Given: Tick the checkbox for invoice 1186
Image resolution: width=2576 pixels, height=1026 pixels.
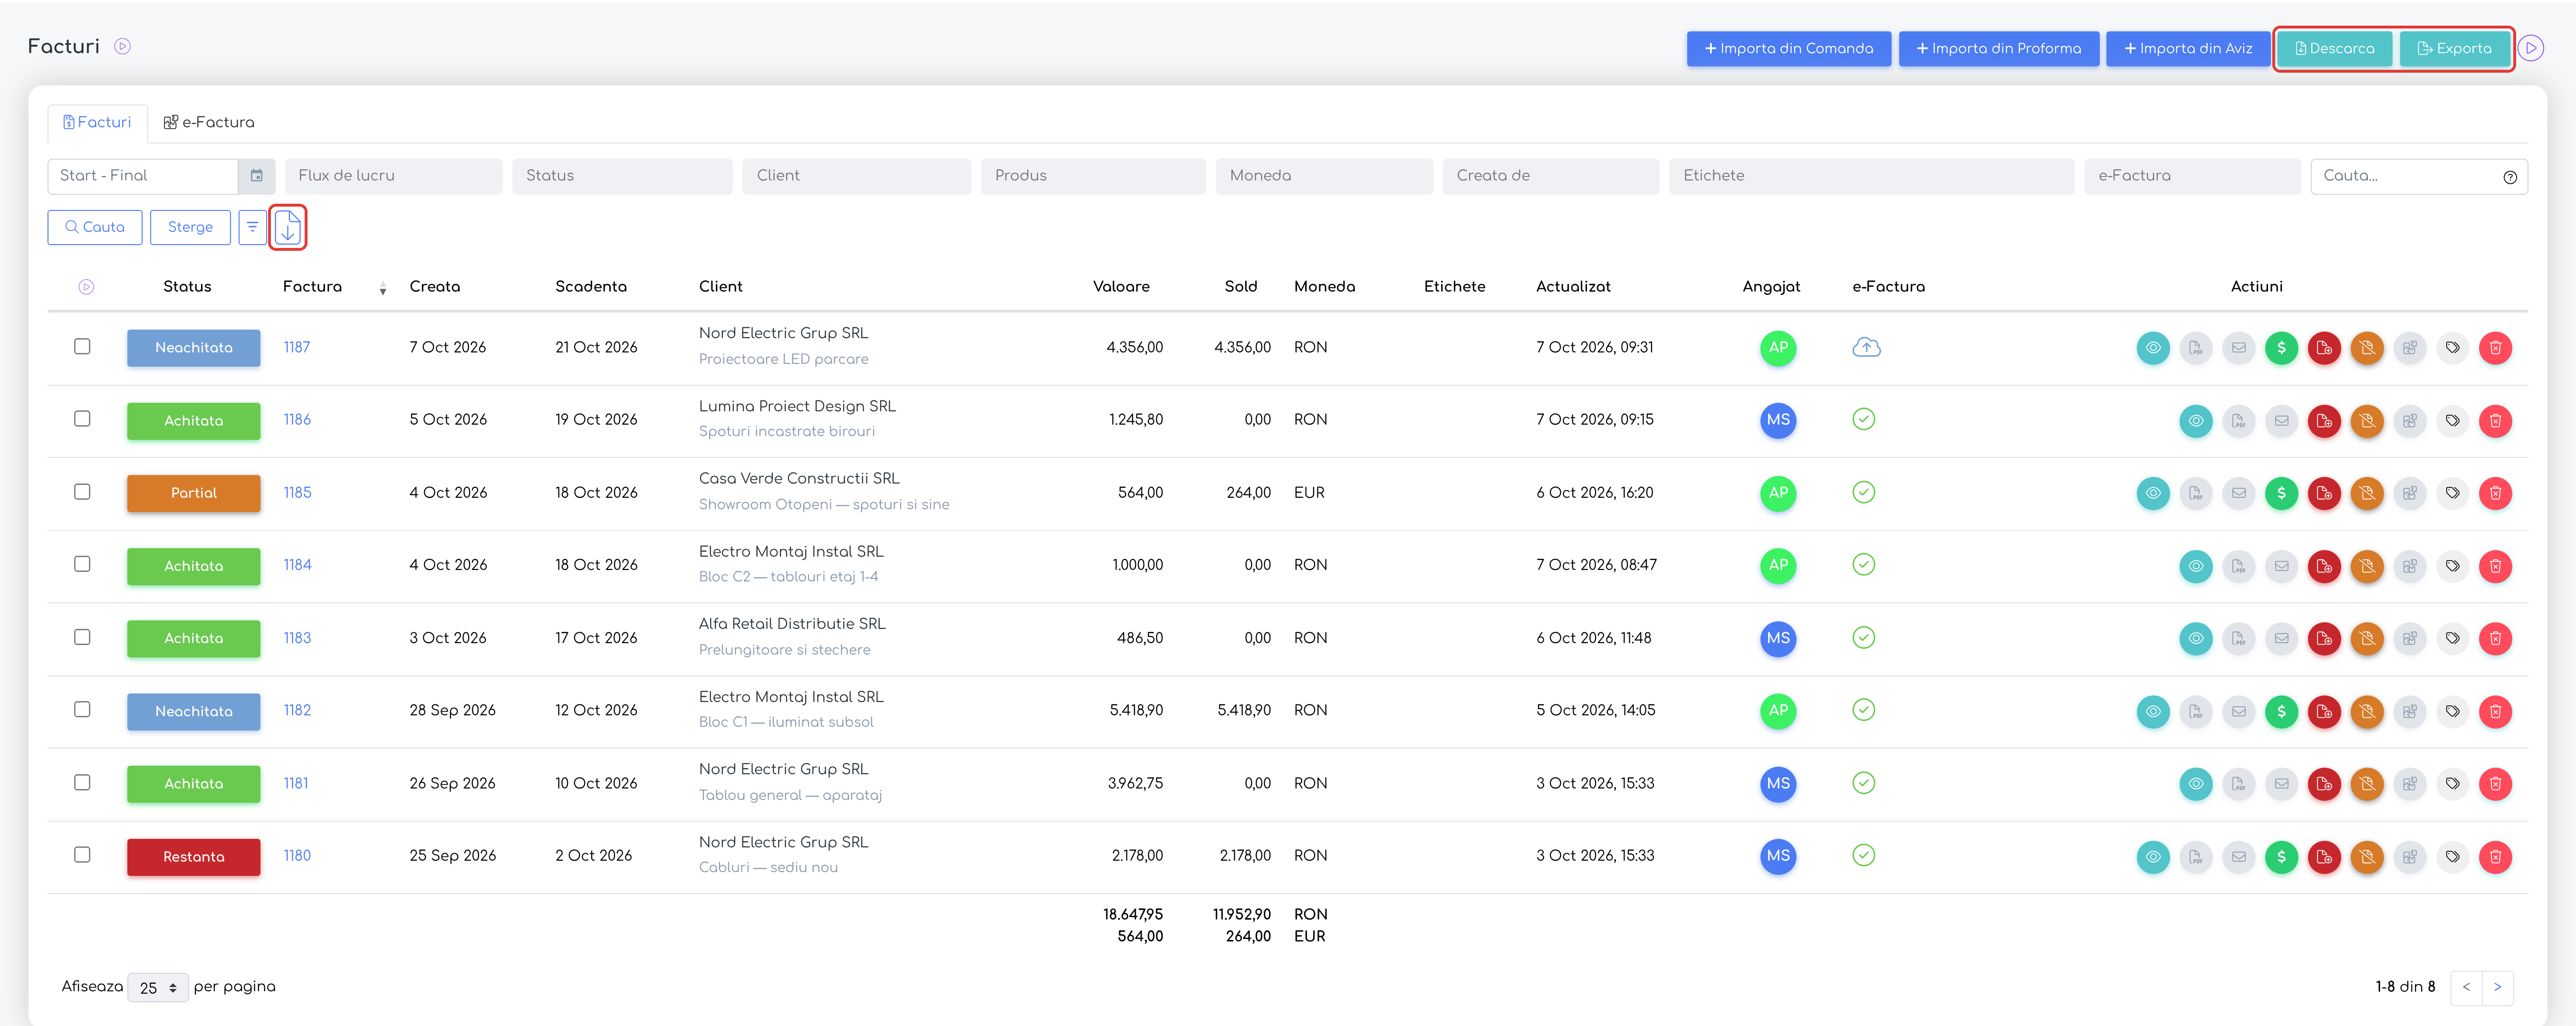Looking at the screenshot, I should click(x=82, y=418).
